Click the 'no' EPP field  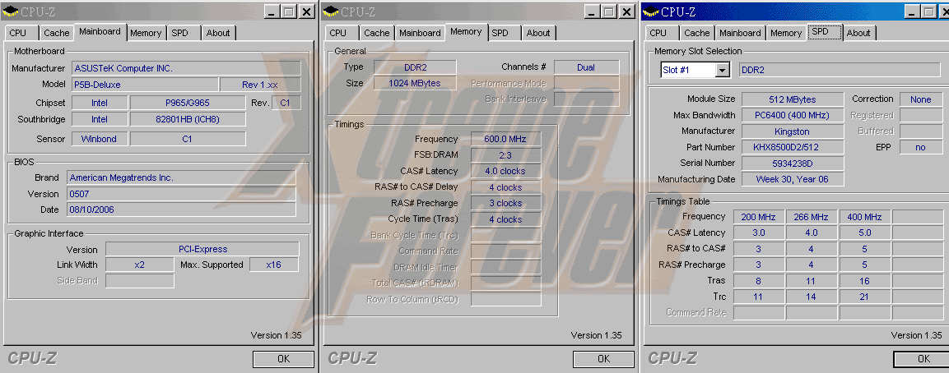tap(920, 147)
